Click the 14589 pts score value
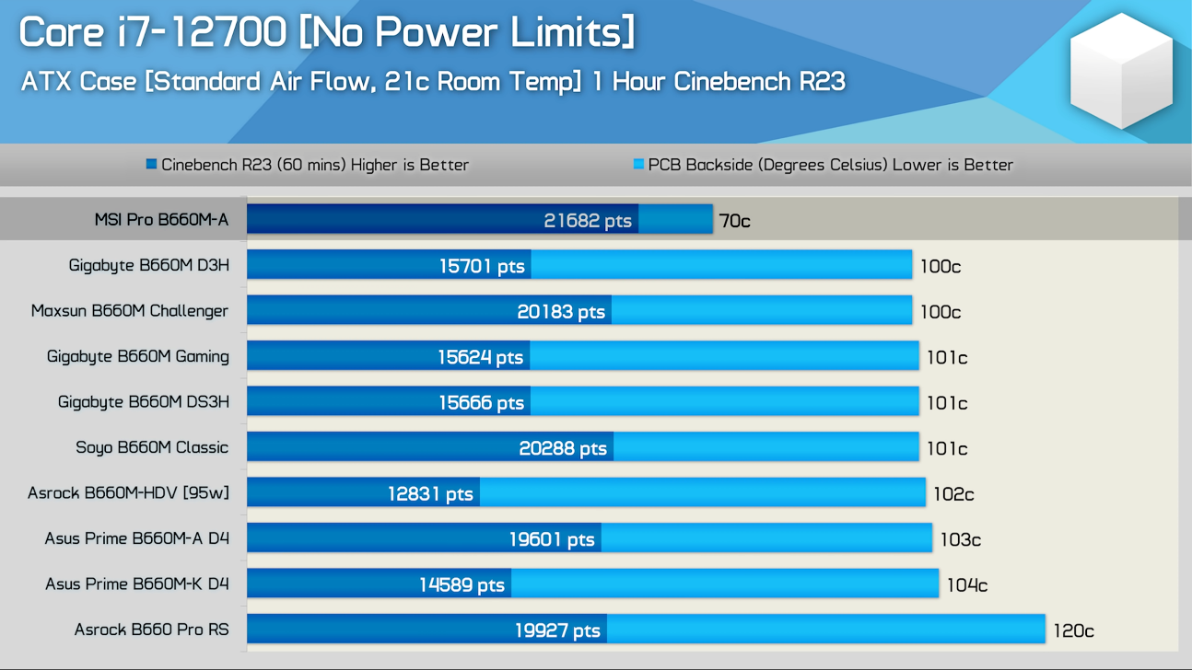This screenshot has height=670, width=1192. pyautogui.click(x=462, y=585)
